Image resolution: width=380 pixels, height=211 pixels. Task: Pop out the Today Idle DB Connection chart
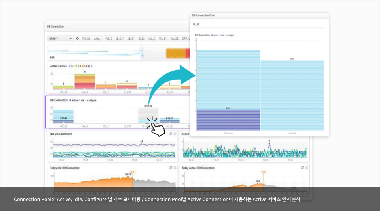coord(171,168)
